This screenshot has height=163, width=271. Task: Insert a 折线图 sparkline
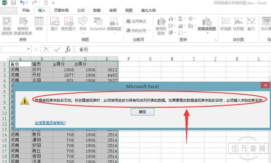226,24
